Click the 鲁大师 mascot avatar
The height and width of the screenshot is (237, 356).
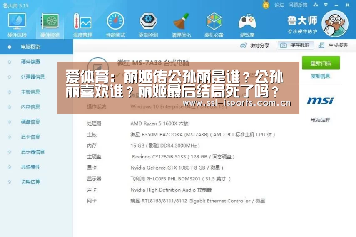335,24
